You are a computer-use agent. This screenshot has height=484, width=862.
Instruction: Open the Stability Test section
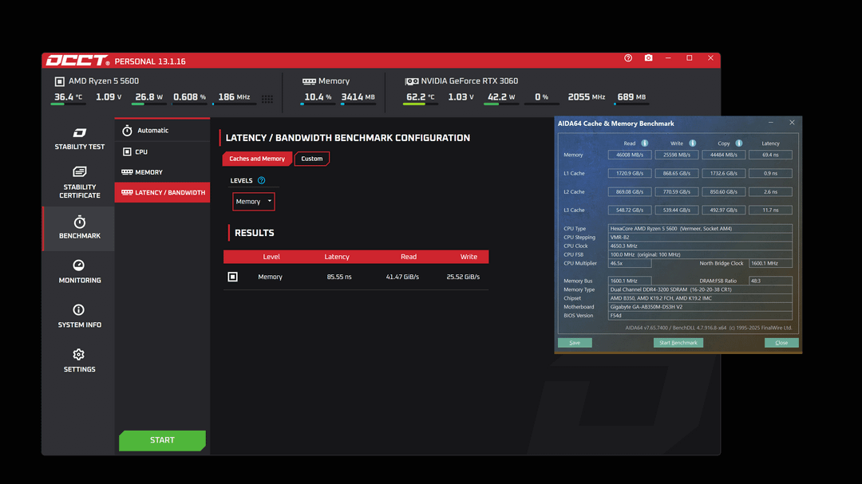click(x=79, y=139)
